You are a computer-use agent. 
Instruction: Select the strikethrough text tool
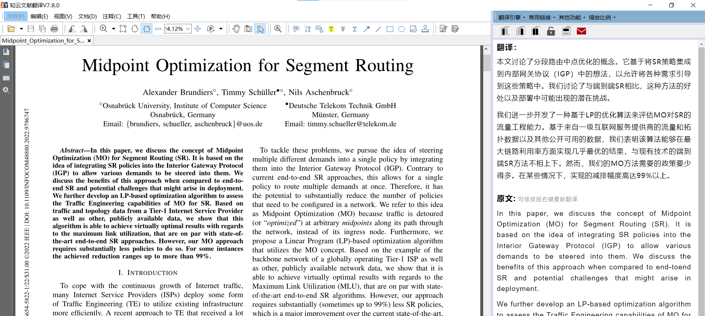pos(343,29)
